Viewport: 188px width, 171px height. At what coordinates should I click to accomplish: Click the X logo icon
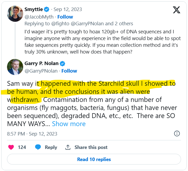176,10
